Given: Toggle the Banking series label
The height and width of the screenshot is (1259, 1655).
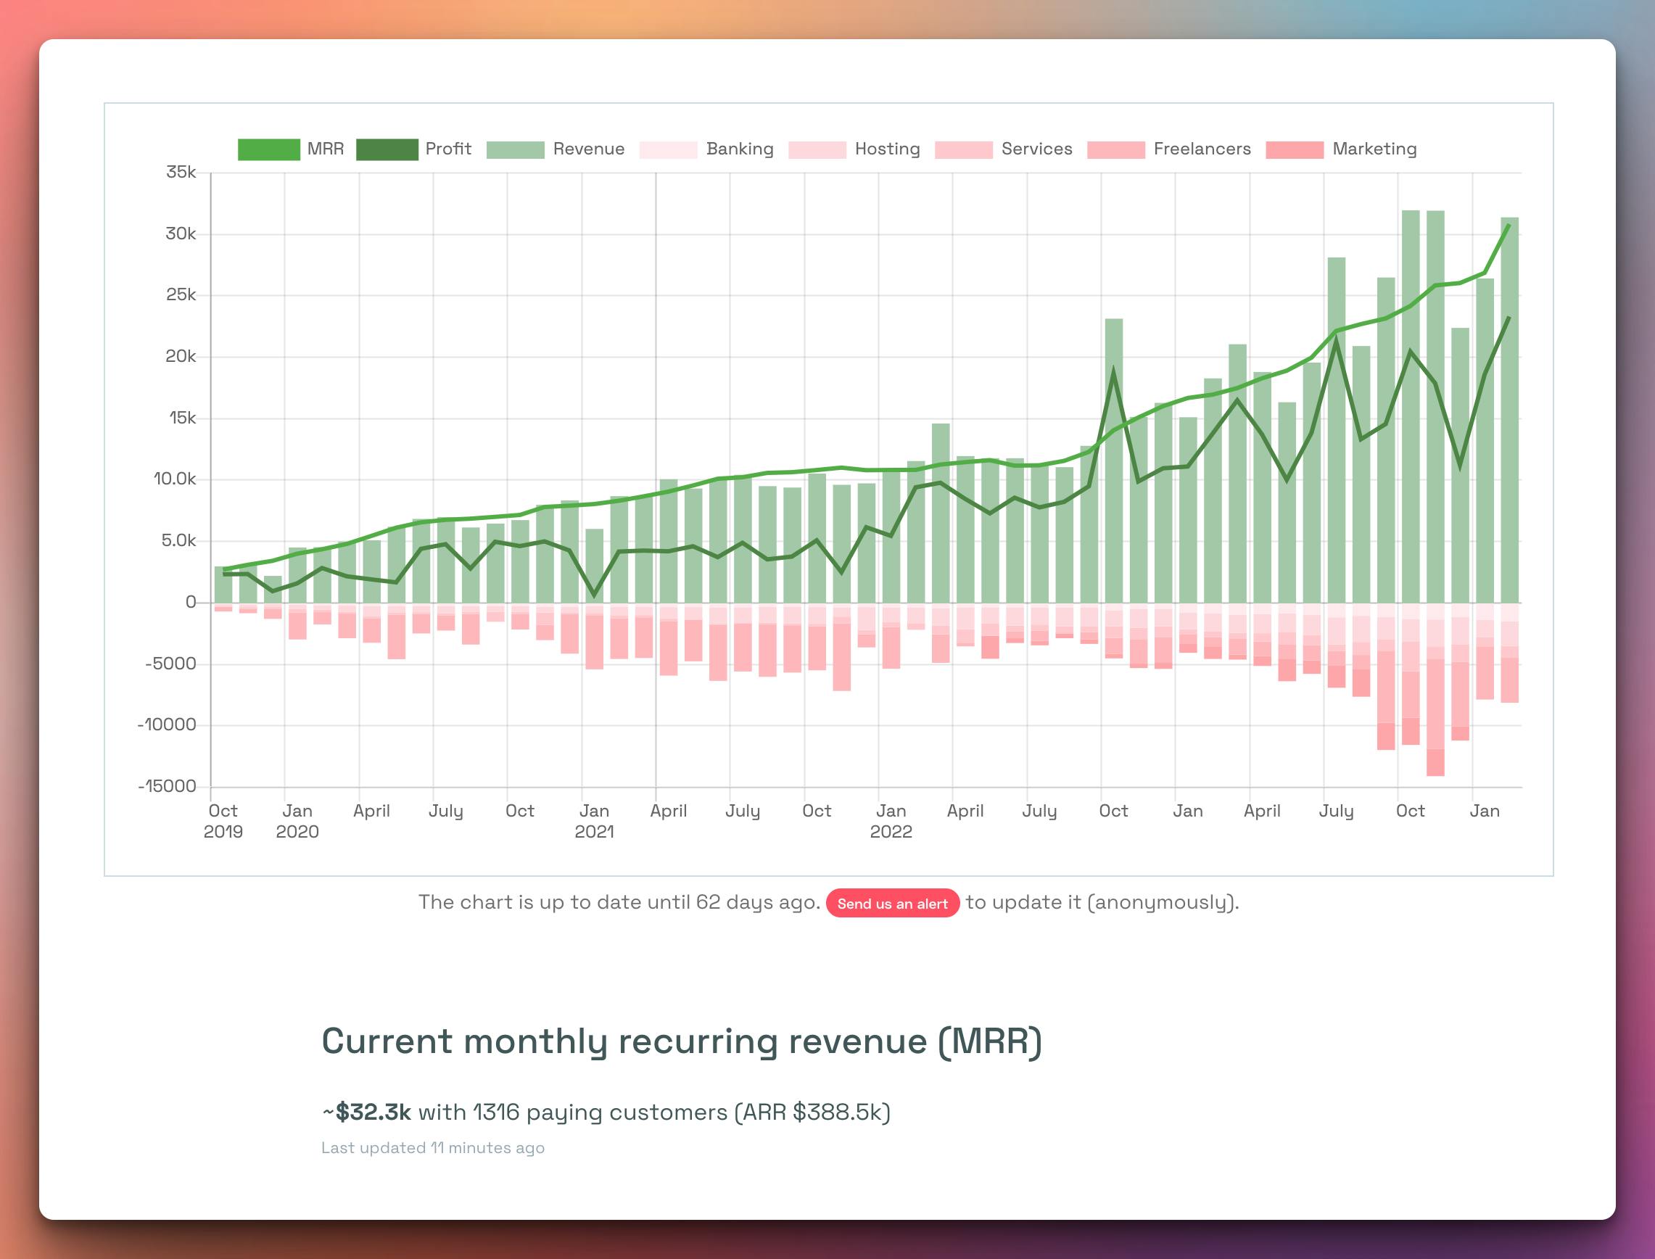Looking at the screenshot, I should tap(740, 149).
